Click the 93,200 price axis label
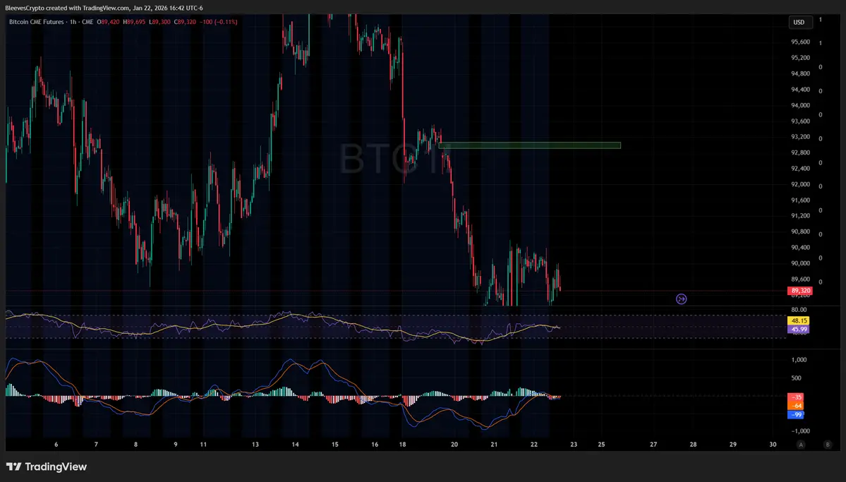The image size is (846, 482). click(x=800, y=137)
